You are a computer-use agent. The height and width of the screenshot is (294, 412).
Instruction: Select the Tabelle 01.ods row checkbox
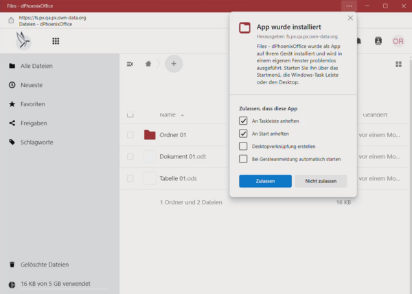(130, 178)
